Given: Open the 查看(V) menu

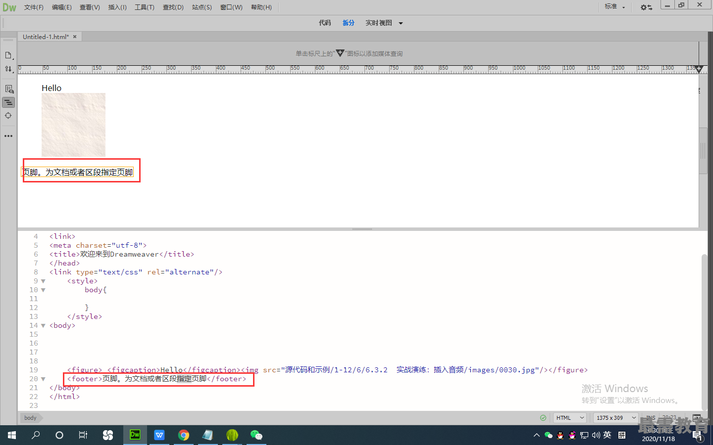Looking at the screenshot, I should (x=90, y=7).
